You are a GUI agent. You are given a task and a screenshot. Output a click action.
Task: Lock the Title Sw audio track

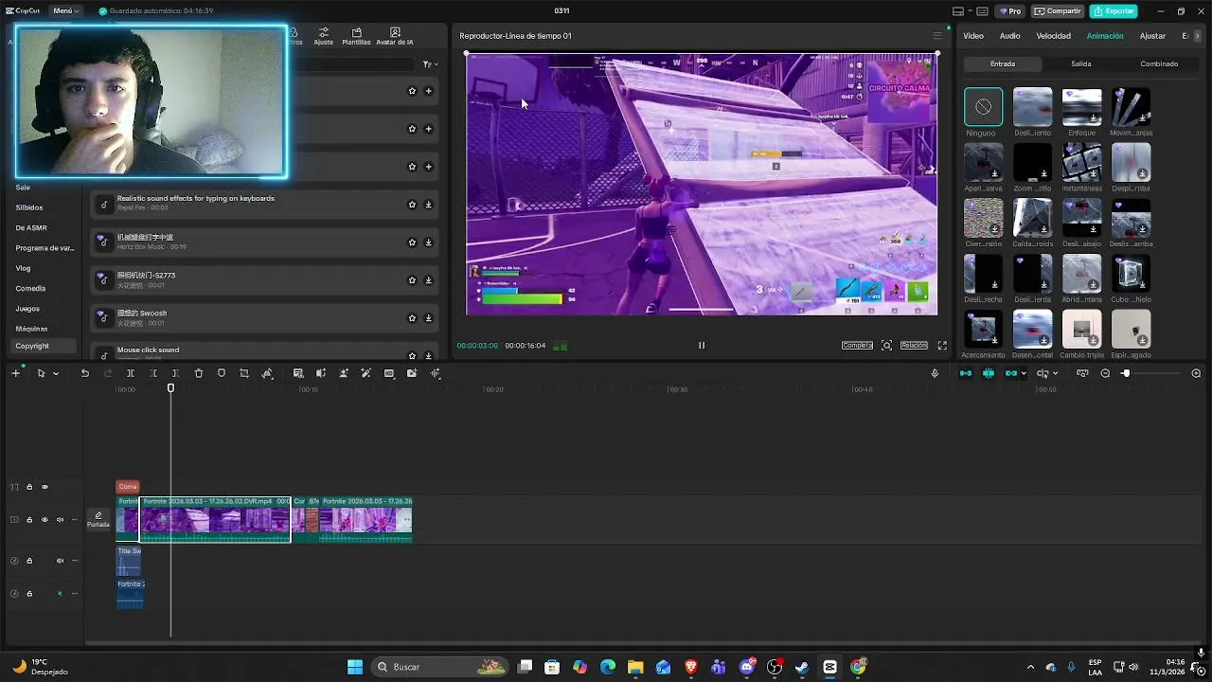tap(29, 561)
